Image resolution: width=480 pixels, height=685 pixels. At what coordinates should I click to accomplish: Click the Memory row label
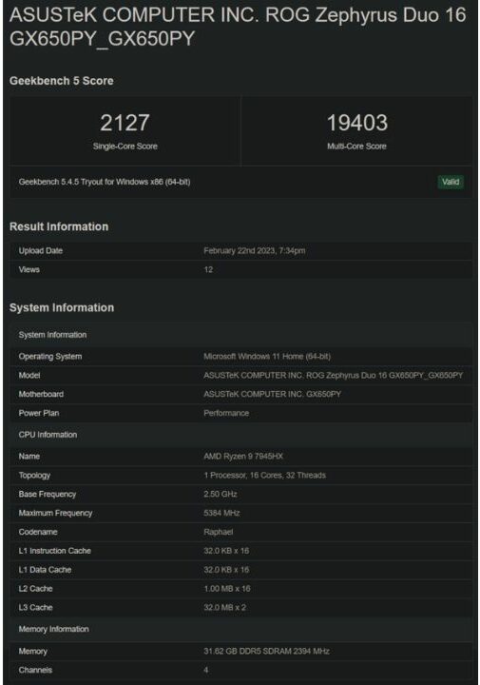pyautogui.click(x=32, y=651)
